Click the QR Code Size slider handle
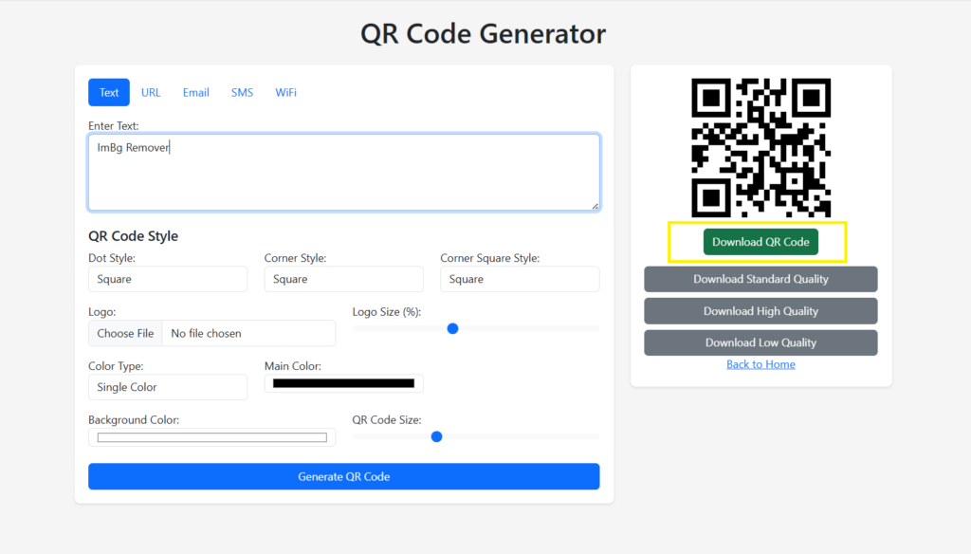Viewport: 971px width, 554px height. pyautogui.click(x=436, y=437)
